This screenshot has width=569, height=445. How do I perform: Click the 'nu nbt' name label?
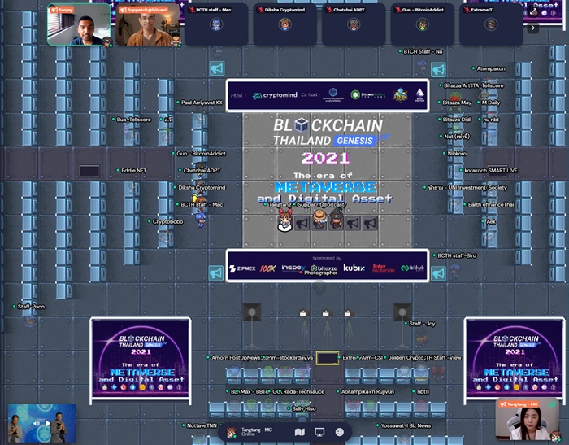pyautogui.click(x=491, y=120)
